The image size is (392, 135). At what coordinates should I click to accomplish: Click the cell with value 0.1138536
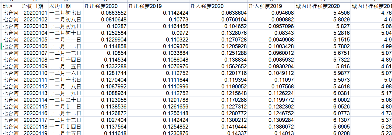coord(105,107)
